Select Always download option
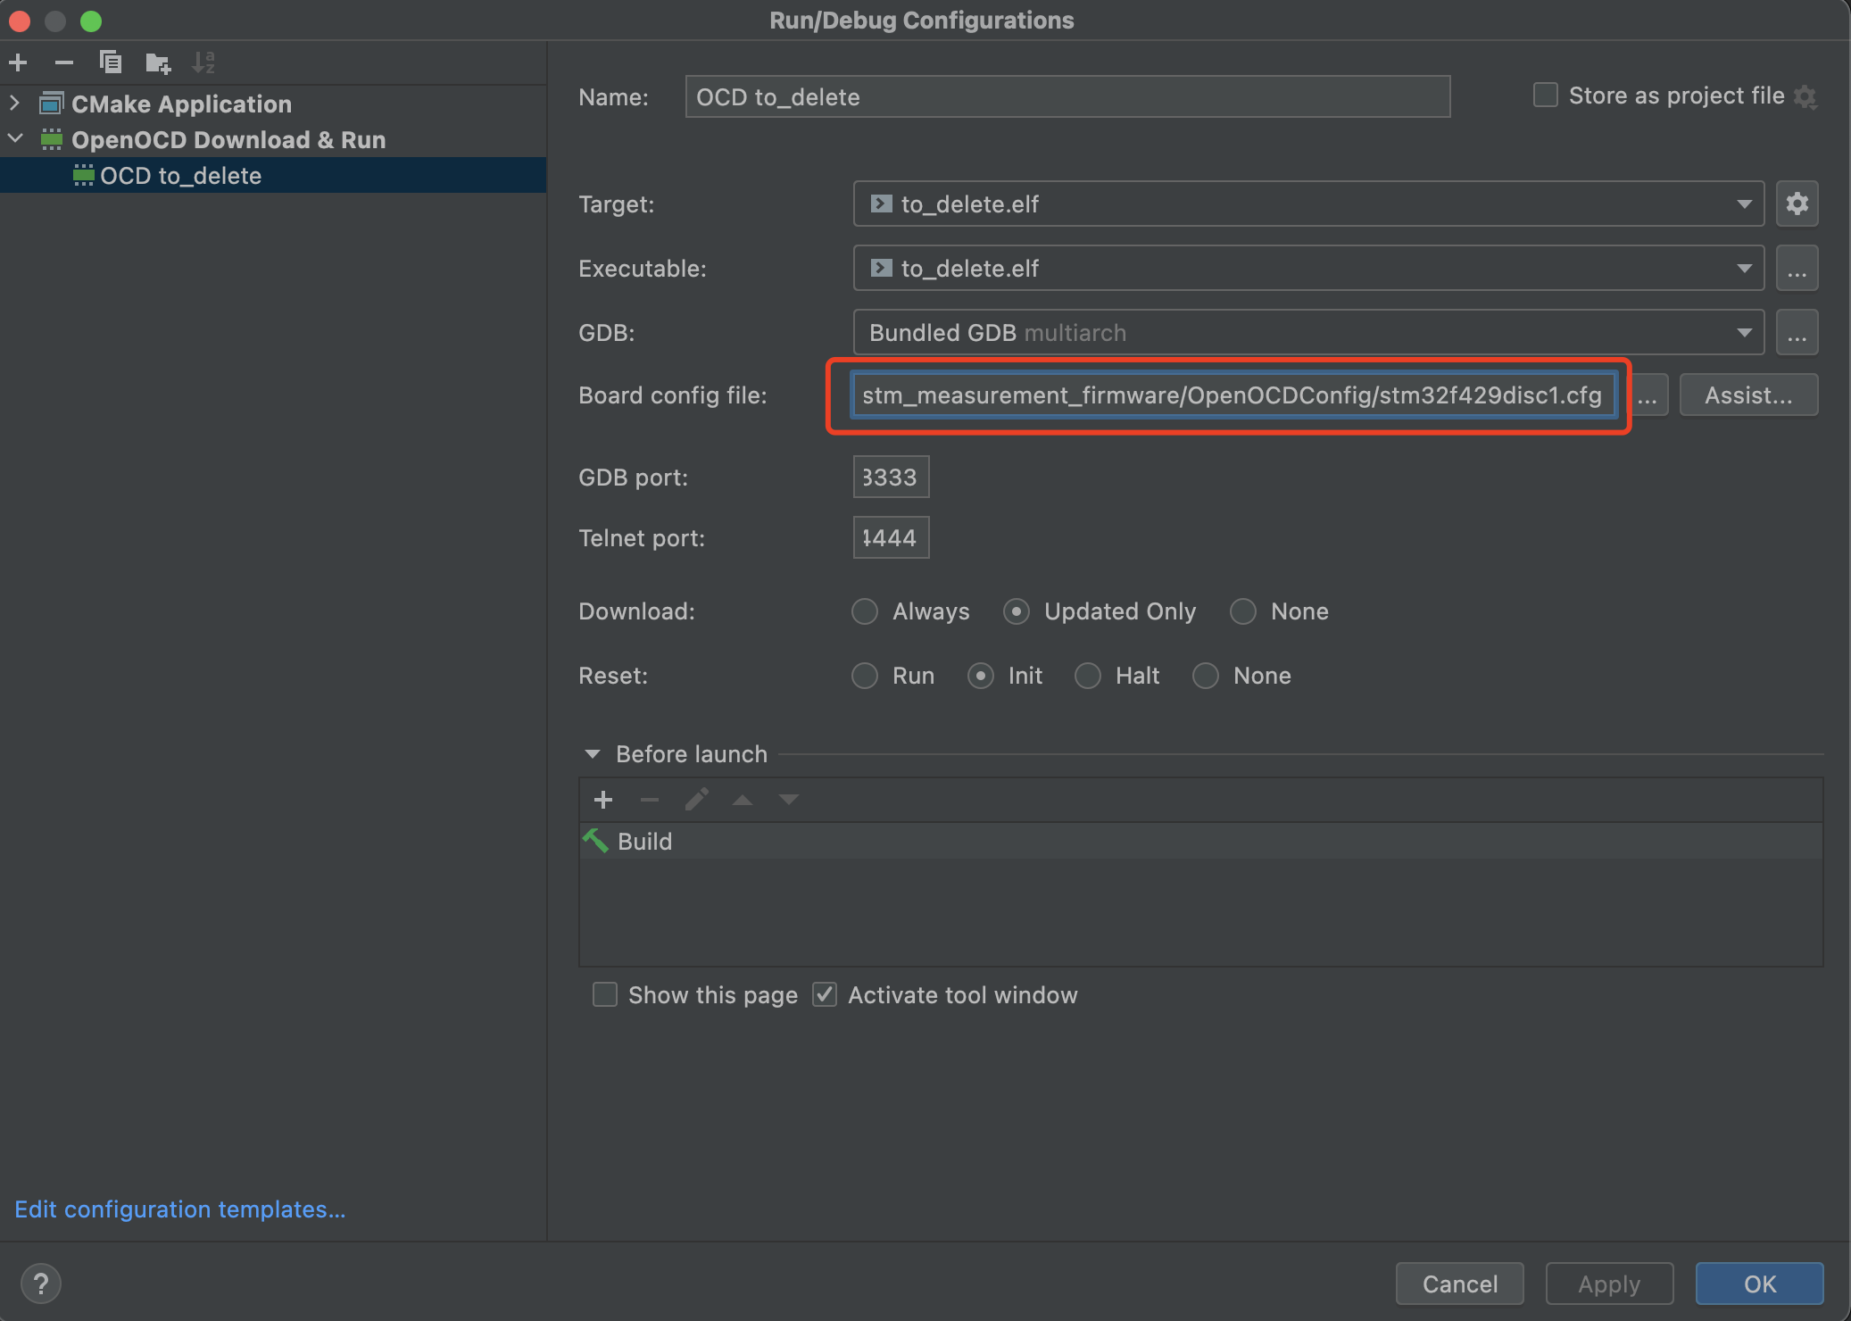The width and height of the screenshot is (1851, 1321). pyautogui.click(x=865, y=611)
